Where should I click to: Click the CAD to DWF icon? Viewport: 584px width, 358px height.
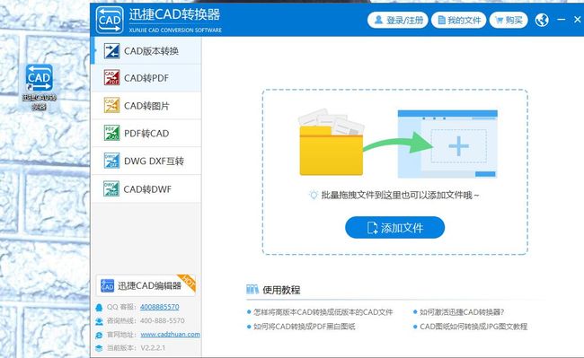111,188
